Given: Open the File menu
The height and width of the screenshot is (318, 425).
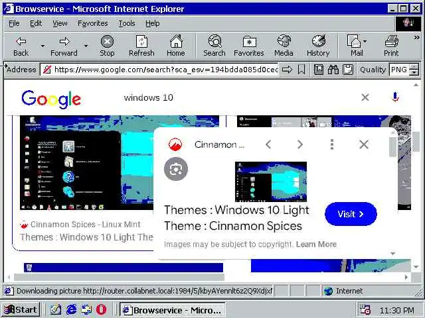Looking at the screenshot, I should click(14, 24).
